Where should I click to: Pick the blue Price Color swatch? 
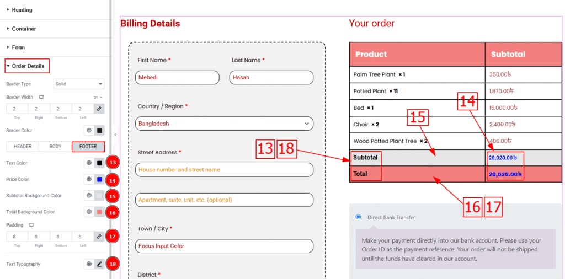[99, 179]
